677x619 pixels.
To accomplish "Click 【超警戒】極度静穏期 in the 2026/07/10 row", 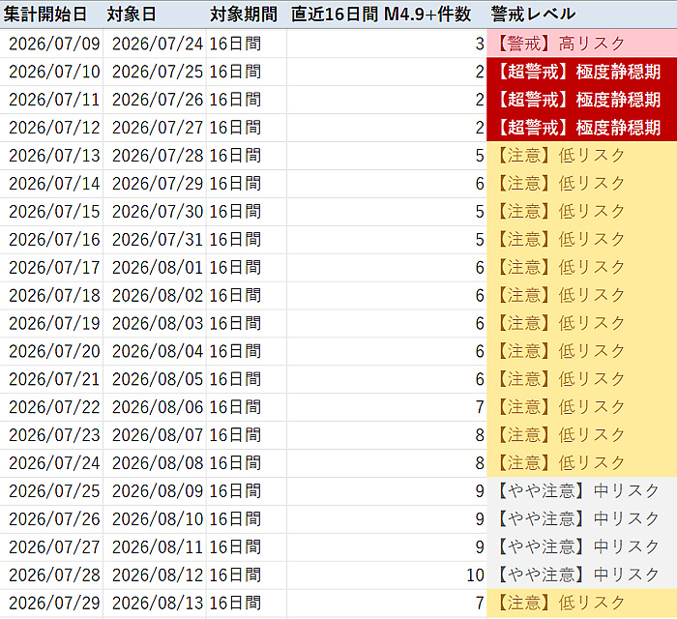I will (x=581, y=72).
